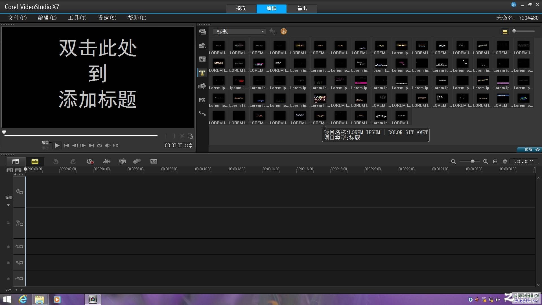Click the Enlarge preview icon
This screenshot has width=542, height=305.
(x=190, y=136)
